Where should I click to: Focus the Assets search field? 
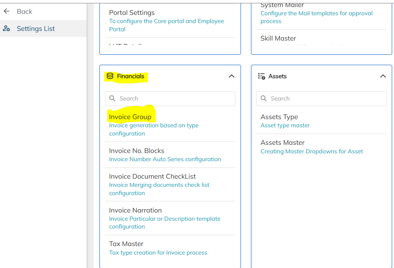point(326,99)
